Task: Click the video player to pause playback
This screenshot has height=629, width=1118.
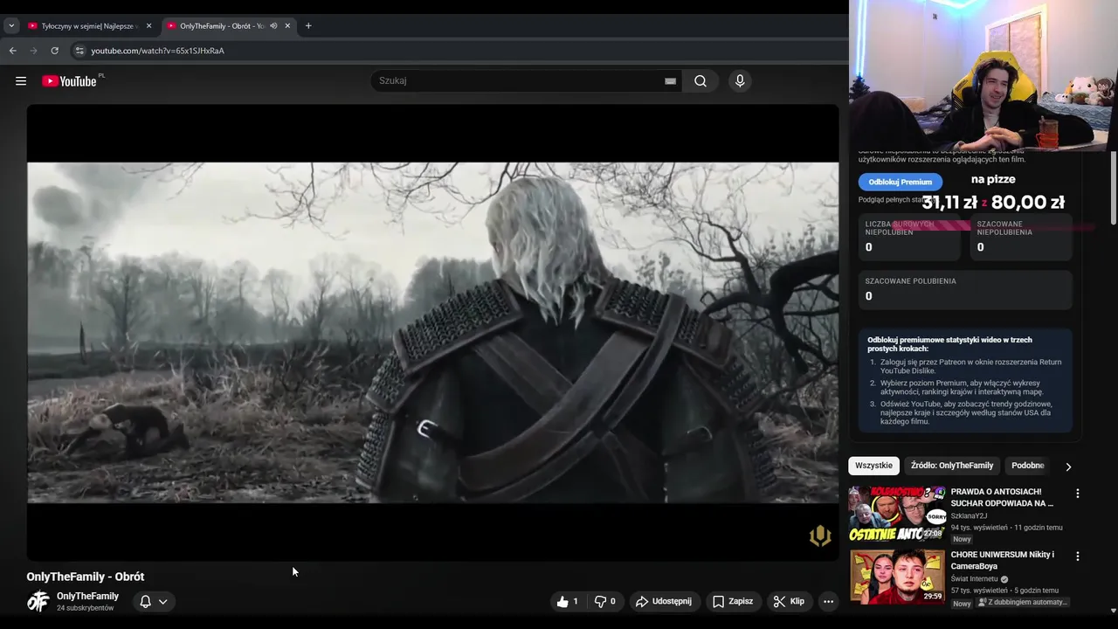Action: click(x=432, y=332)
